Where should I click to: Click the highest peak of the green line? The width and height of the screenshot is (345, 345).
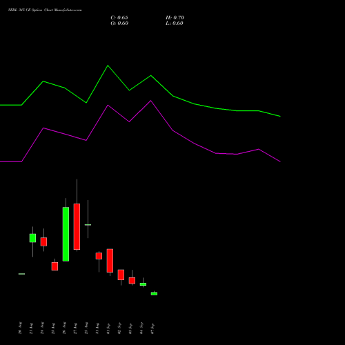point(108,66)
